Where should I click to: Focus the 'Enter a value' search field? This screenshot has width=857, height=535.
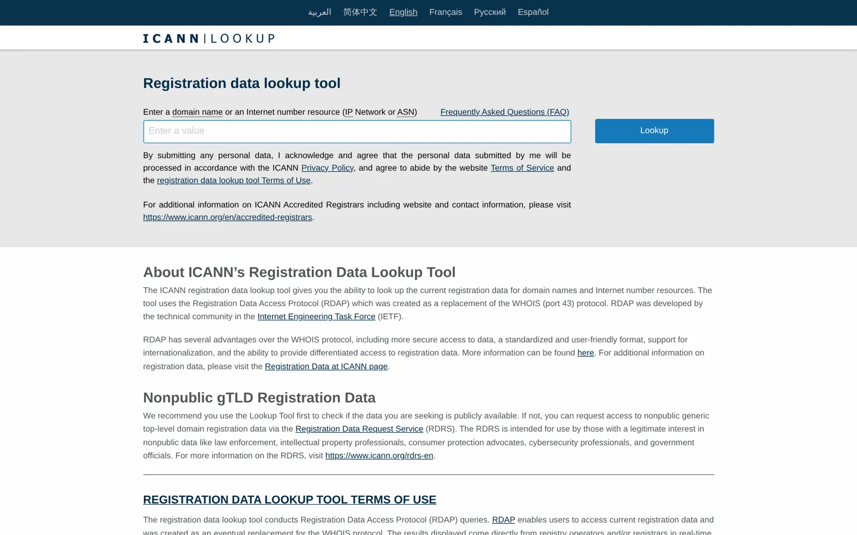(x=357, y=131)
